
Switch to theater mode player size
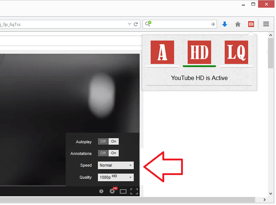tap(123, 191)
